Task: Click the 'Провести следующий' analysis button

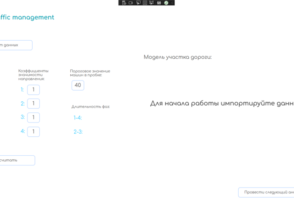Action: pyautogui.click(x=266, y=192)
